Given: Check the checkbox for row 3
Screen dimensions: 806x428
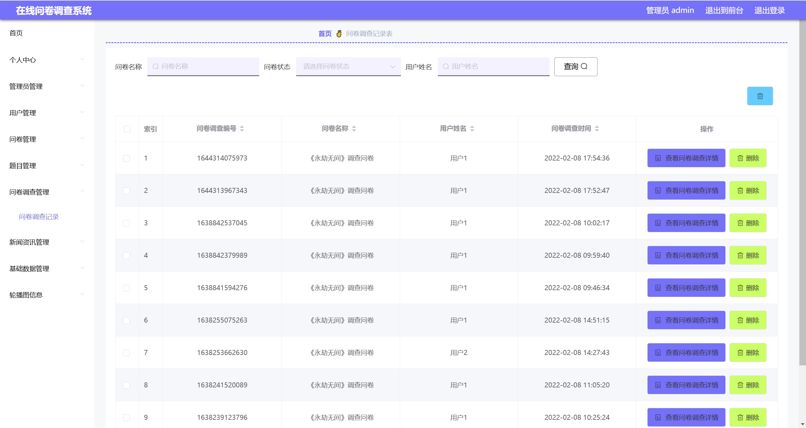Looking at the screenshot, I should click(x=126, y=223).
